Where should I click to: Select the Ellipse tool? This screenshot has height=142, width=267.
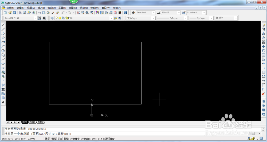pyautogui.click(x=3, y=64)
